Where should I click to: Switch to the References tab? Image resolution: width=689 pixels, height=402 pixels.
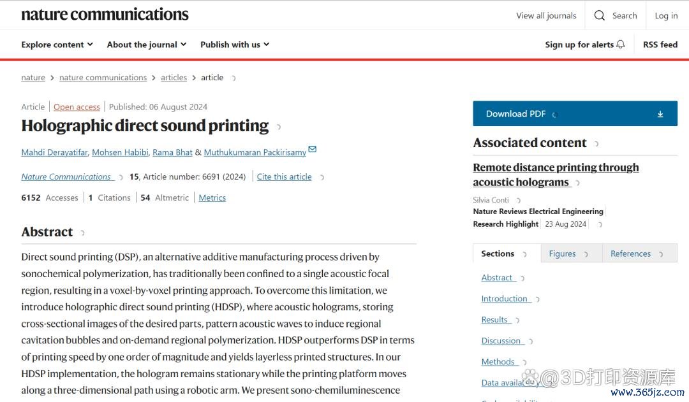pyautogui.click(x=630, y=254)
